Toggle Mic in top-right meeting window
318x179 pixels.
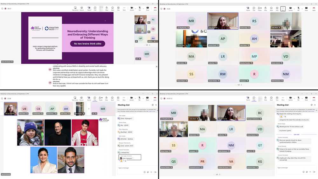click(x=298, y=9)
